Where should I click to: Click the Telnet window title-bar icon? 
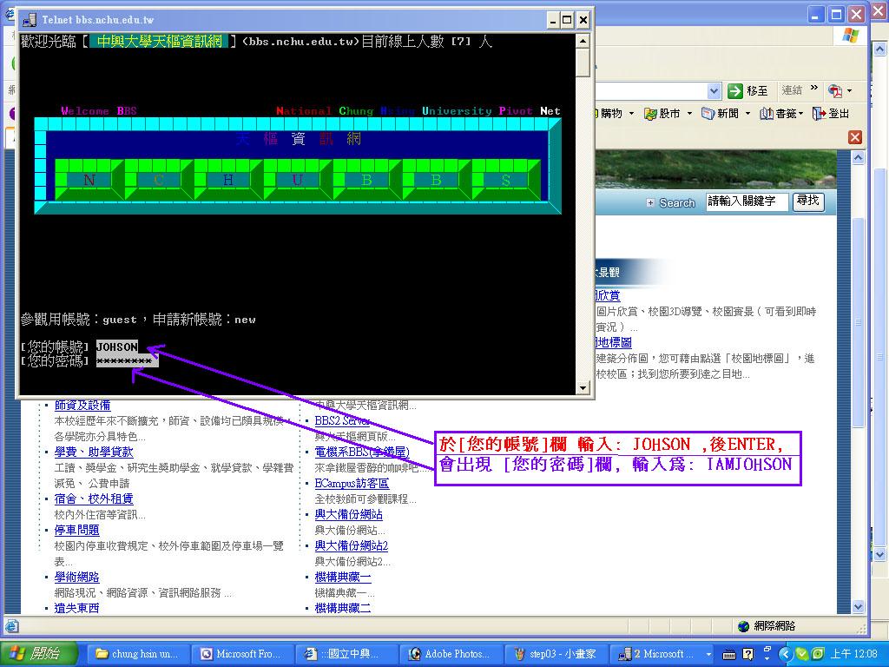coord(29,21)
